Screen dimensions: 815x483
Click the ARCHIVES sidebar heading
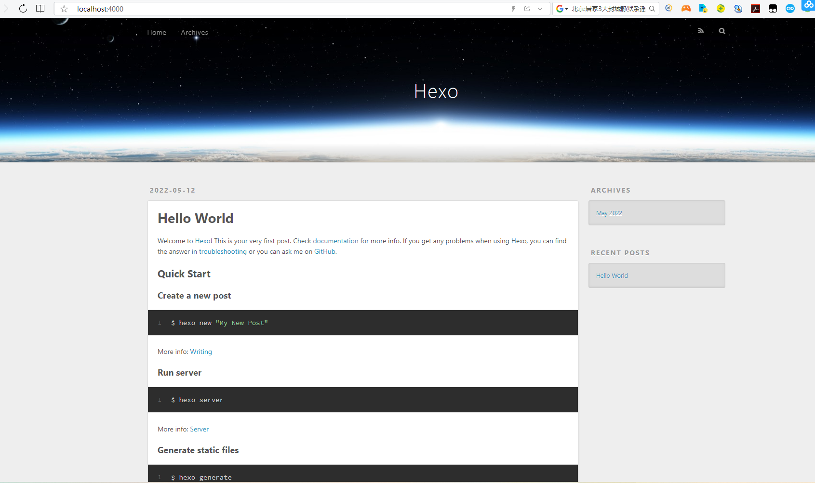(x=611, y=190)
